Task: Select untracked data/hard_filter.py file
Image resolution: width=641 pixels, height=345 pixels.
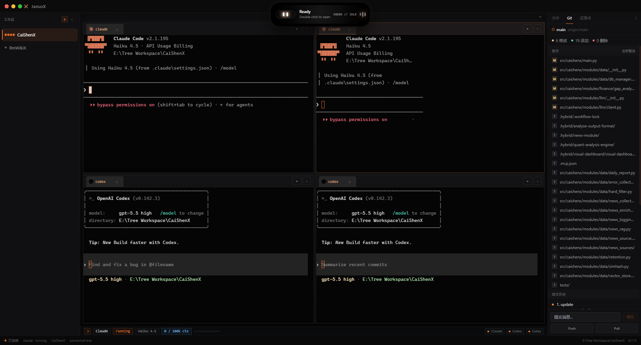Action: 594,192
